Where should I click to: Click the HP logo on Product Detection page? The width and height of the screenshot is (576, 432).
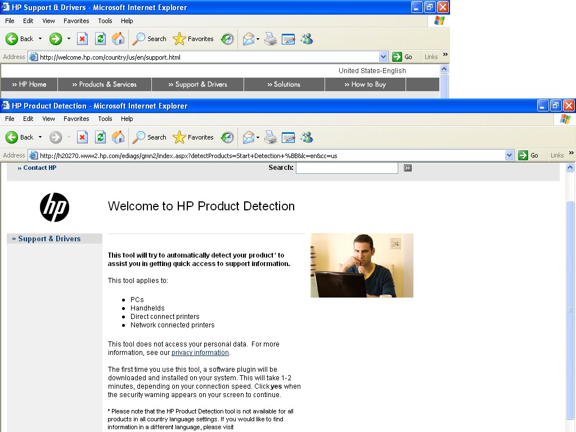55,207
